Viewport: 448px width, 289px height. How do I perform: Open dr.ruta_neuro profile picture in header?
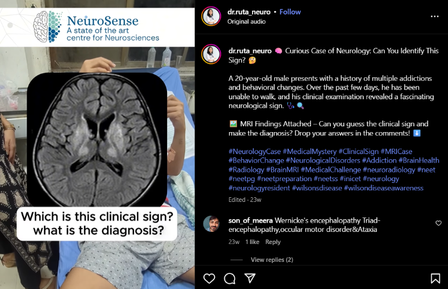(x=211, y=16)
